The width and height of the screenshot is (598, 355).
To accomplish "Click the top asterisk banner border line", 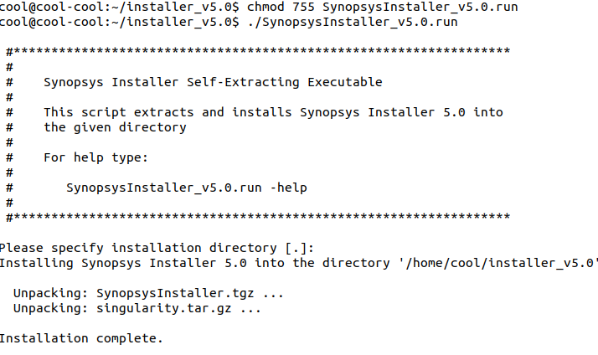I will (x=258, y=52).
